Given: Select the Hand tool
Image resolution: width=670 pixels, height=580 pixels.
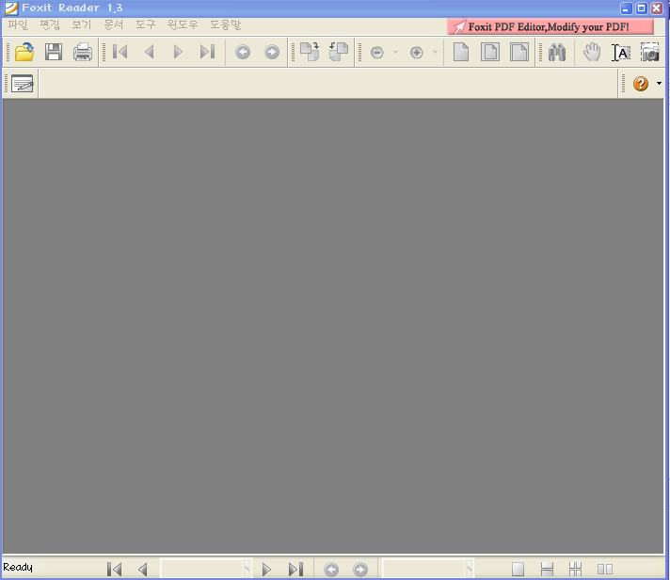Looking at the screenshot, I should click(592, 52).
